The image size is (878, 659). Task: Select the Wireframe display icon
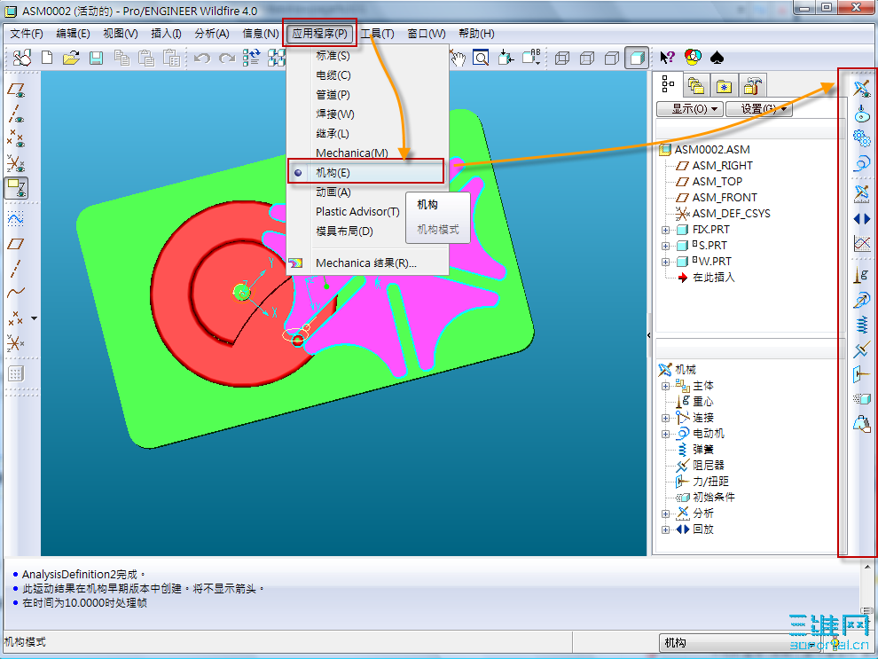(561, 58)
